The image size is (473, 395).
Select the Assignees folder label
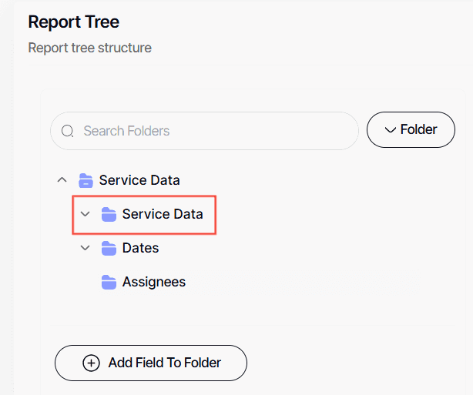pos(153,282)
